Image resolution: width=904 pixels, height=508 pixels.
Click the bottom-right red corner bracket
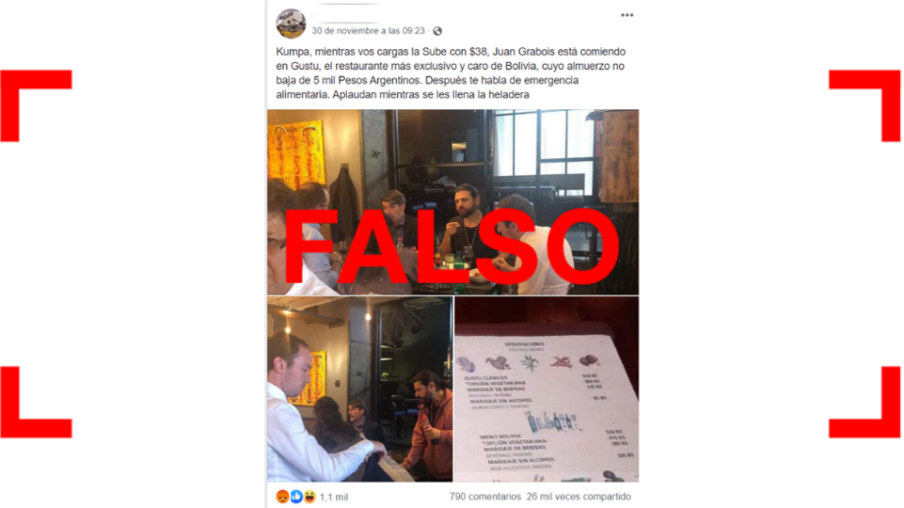(865, 402)
